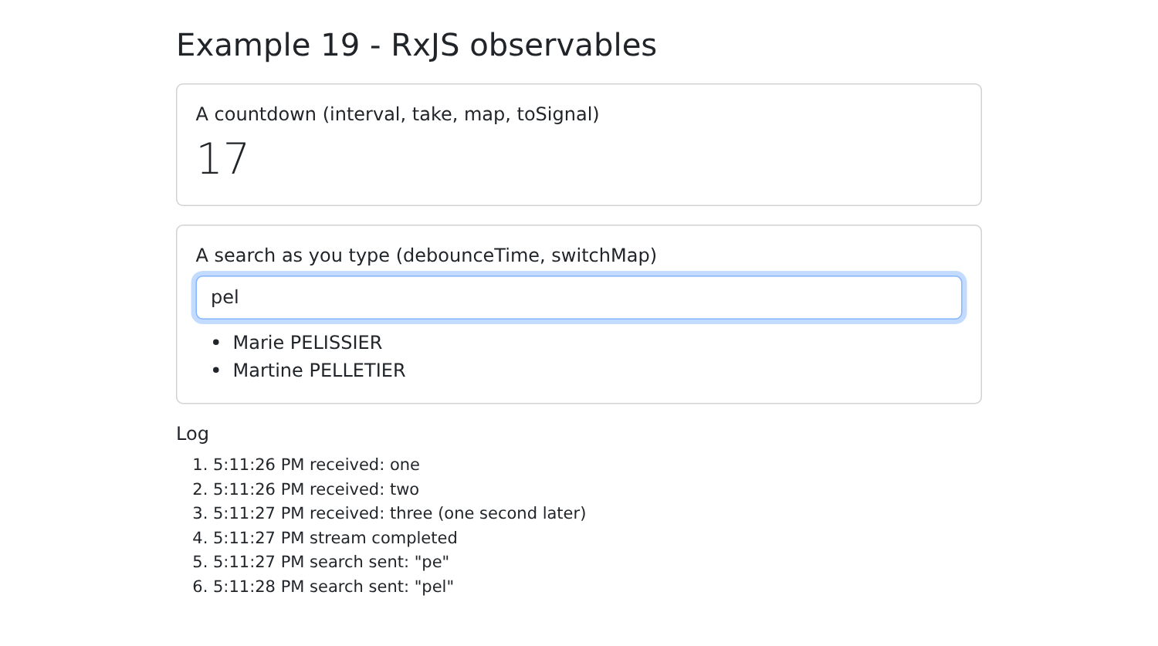Click the Log section heading

192,434
